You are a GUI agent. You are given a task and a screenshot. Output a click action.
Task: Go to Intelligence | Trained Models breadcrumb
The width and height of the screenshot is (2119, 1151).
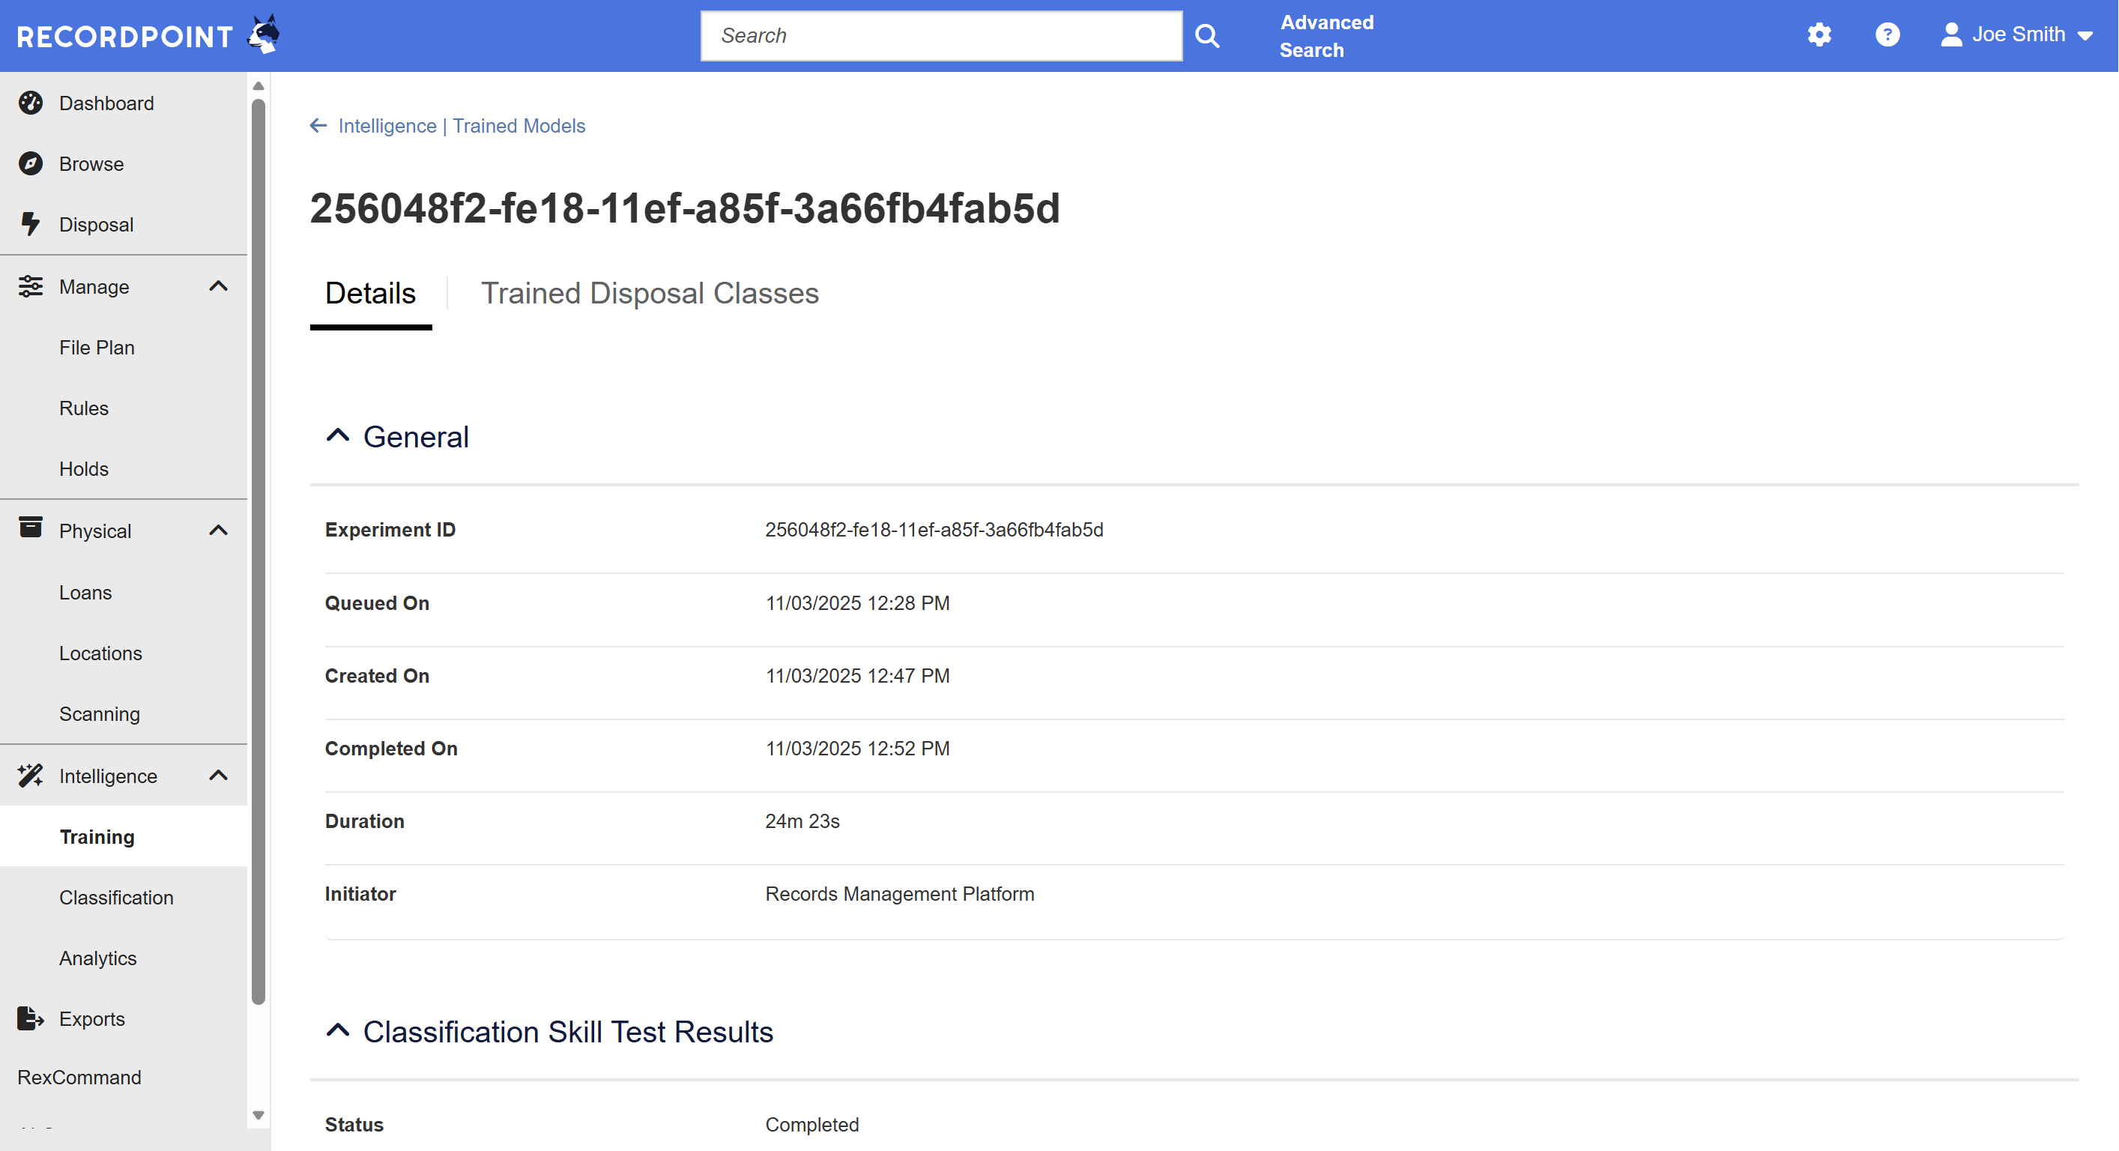click(x=462, y=126)
